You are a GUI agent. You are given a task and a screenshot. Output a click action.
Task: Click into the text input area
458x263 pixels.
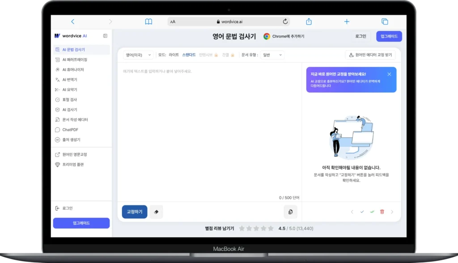click(x=209, y=128)
